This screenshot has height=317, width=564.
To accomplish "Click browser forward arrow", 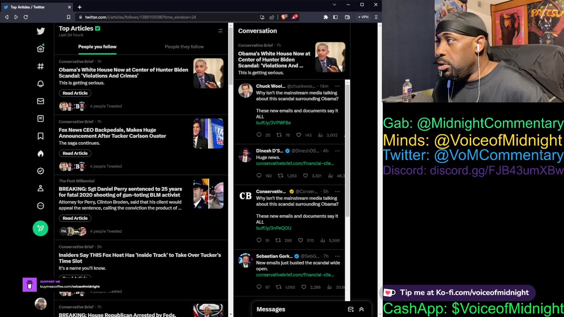I will coord(16,17).
